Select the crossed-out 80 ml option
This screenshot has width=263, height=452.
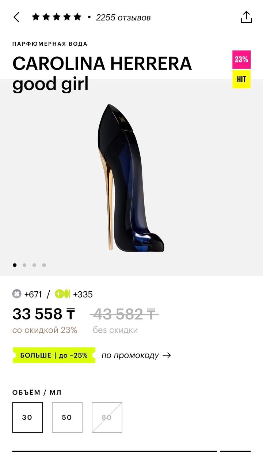point(107,417)
